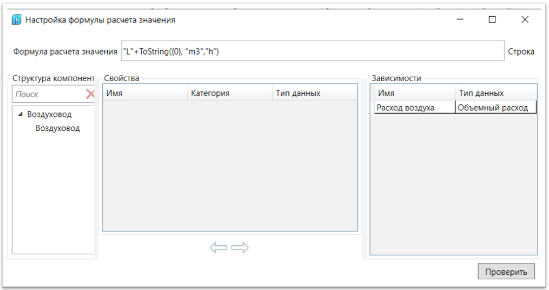Click the app icon in the title bar
The height and width of the screenshot is (290, 549).
[16, 20]
